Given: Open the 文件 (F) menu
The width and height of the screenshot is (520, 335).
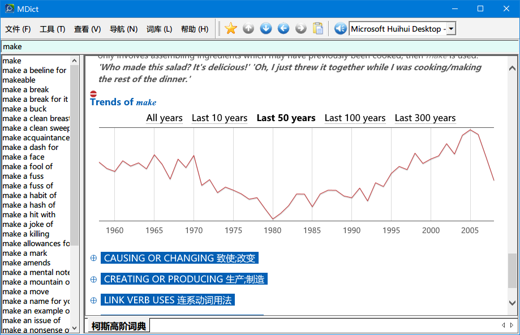Looking at the screenshot, I should tap(18, 29).
